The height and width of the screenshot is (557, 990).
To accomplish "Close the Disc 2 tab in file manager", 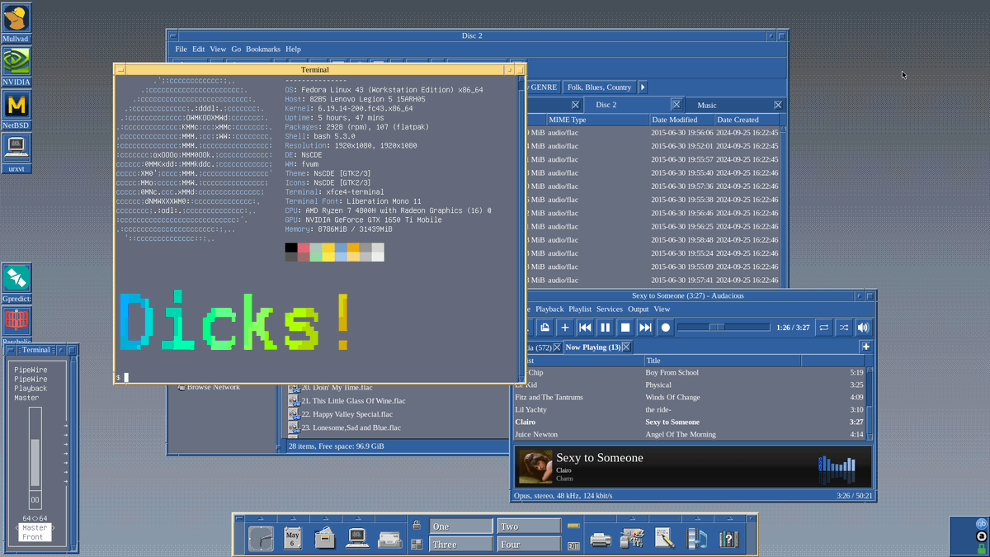I will pyautogui.click(x=676, y=105).
